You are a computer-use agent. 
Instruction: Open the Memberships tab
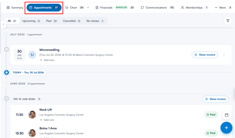(x=194, y=8)
